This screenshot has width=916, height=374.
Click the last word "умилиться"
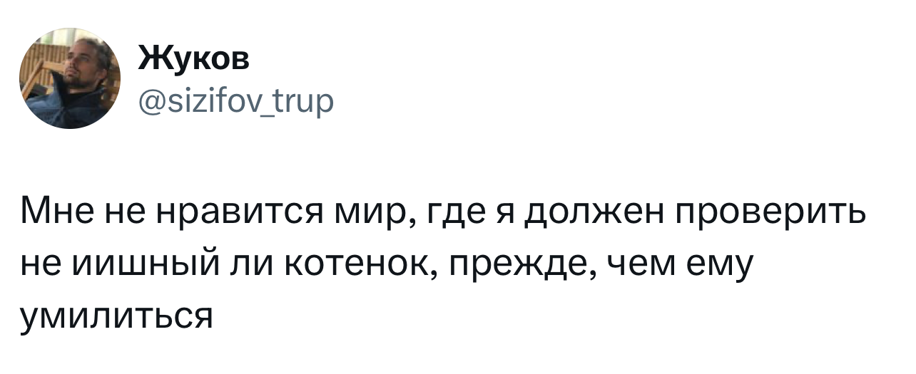[x=118, y=315]
